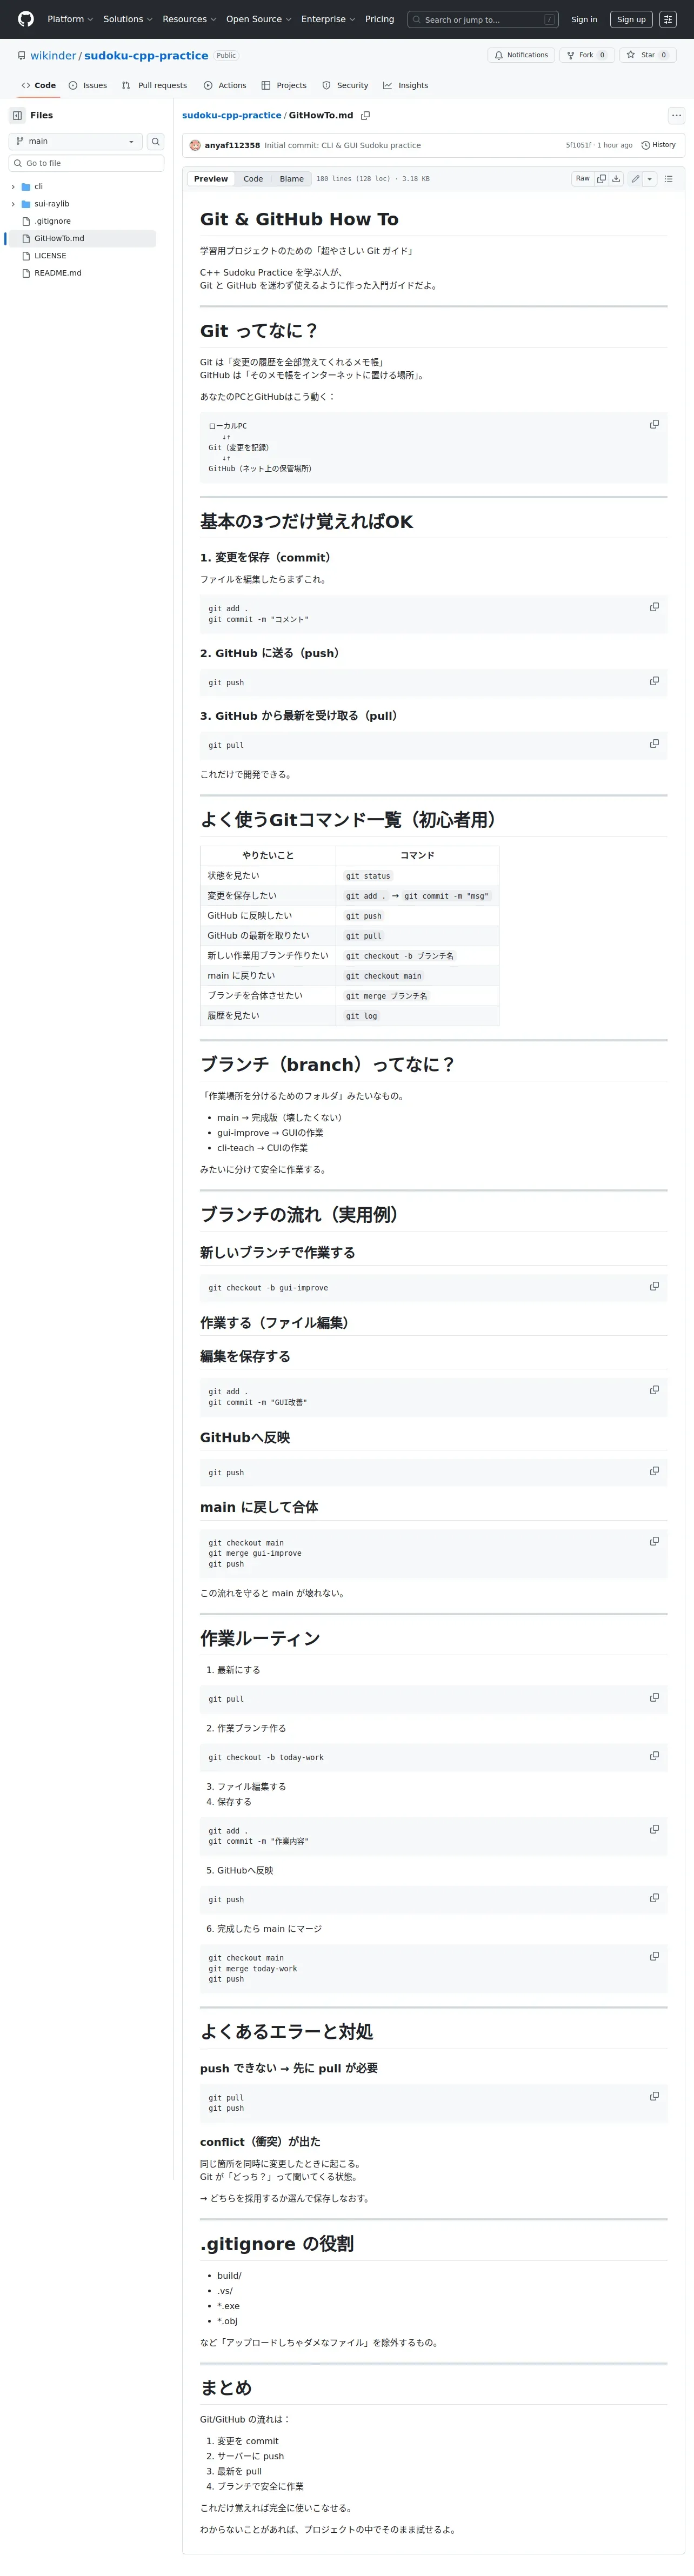Click the Raw button
This screenshot has height=2576, width=694.
click(x=582, y=179)
